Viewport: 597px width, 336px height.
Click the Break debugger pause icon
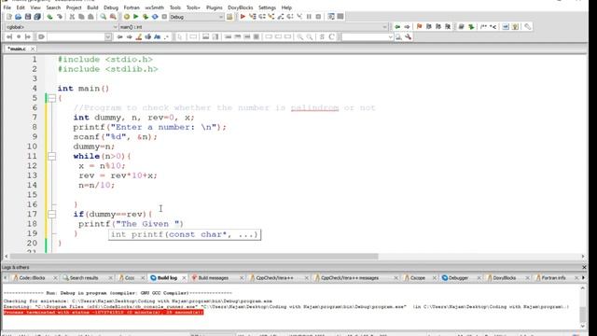tap(309, 17)
